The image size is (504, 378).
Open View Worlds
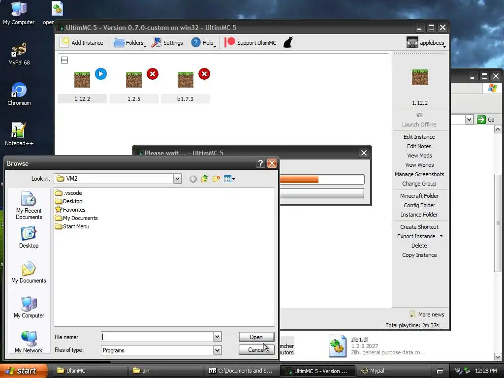419,164
